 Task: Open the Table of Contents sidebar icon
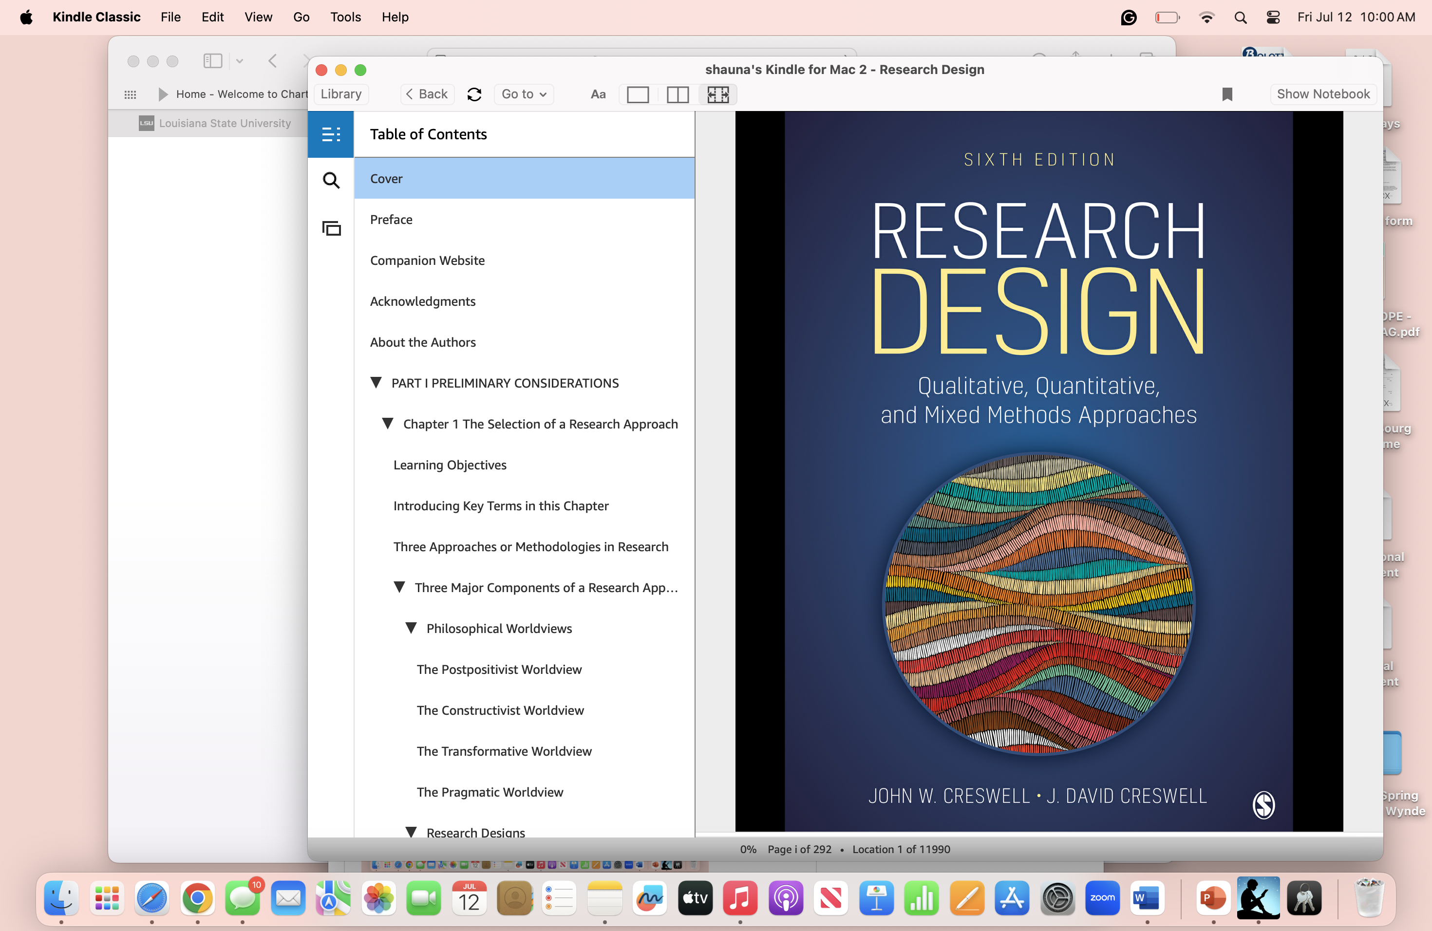331,134
